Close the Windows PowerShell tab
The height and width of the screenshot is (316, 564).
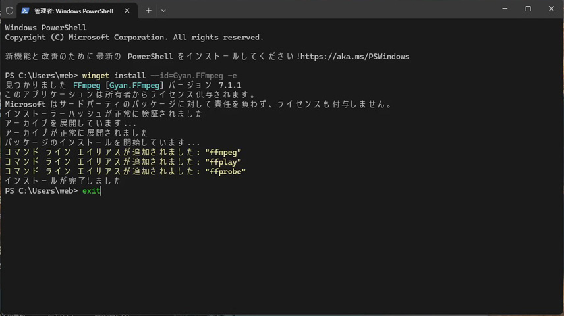pyautogui.click(x=127, y=11)
